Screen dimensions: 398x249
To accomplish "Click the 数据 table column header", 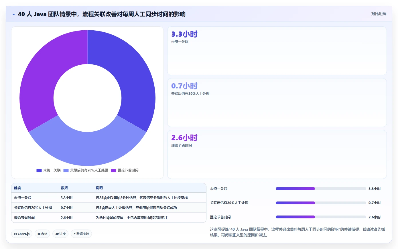I will tap(64, 188).
